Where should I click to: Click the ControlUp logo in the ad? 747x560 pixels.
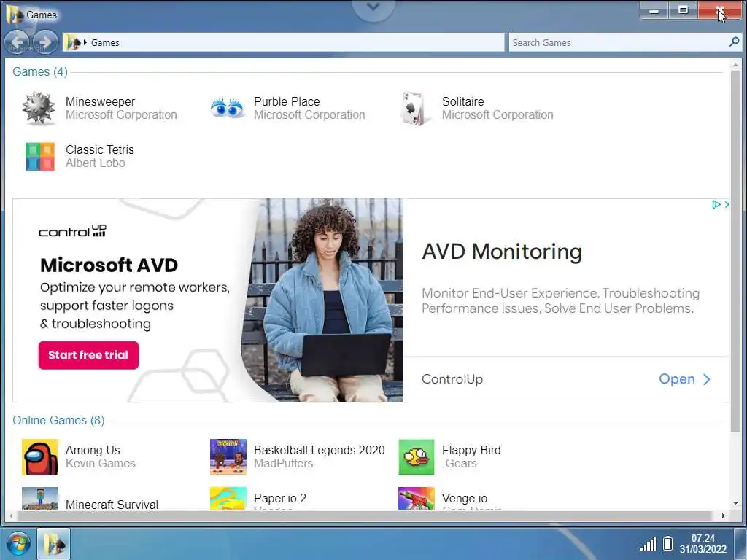tap(72, 231)
